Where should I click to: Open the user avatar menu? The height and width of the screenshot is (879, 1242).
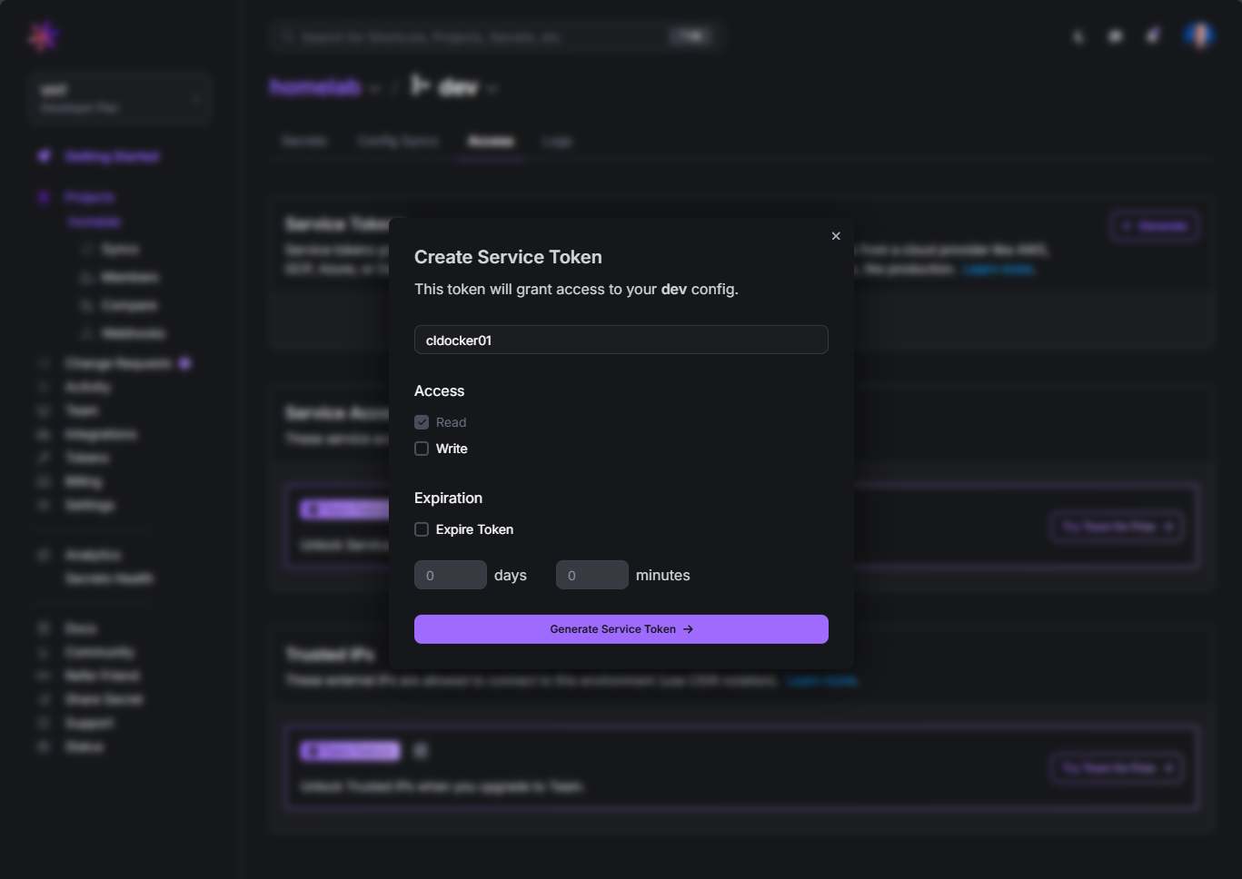point(1199,35)
